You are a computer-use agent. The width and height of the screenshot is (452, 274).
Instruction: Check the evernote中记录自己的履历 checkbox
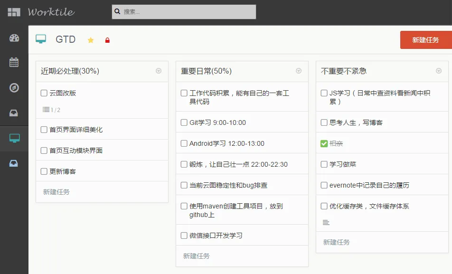click(x=324, y=185)
